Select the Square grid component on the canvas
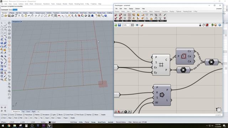Image resolution: width=228 pixels, height=128 pixels. click(161, 65)
